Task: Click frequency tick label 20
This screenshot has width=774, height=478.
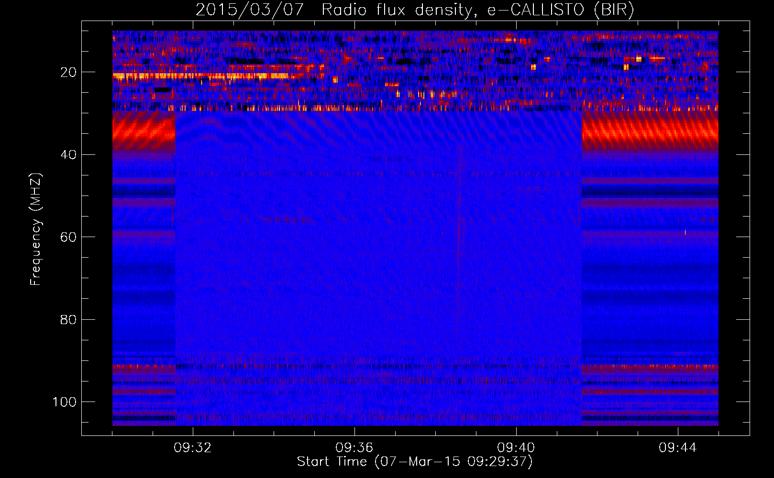Action: coord(68,73)
